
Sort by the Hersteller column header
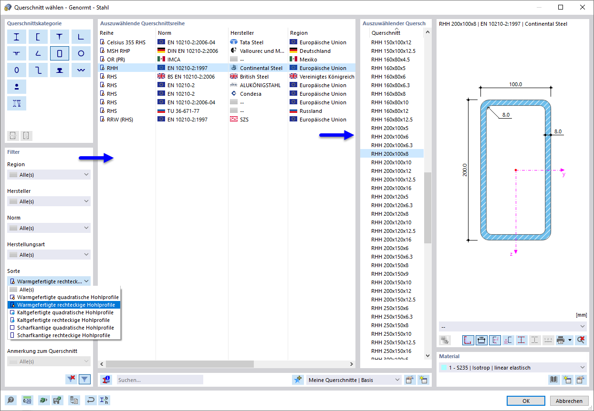pos(258,33)
